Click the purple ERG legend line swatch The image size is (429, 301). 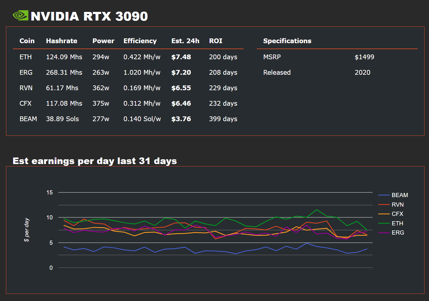click(x=384, y=233)
